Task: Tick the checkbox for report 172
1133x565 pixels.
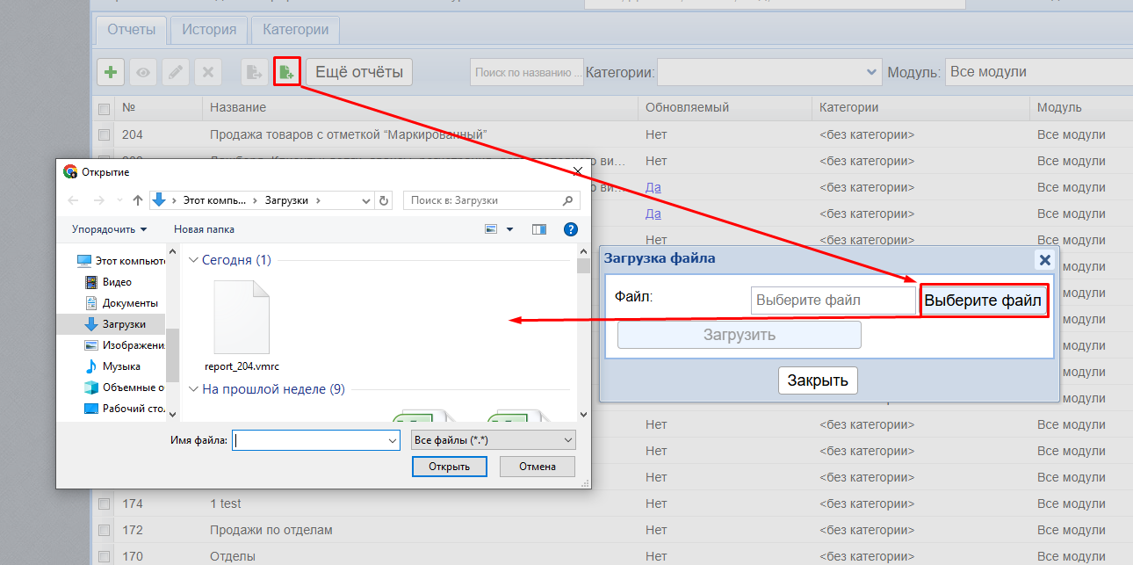Action: click(104, 531)
